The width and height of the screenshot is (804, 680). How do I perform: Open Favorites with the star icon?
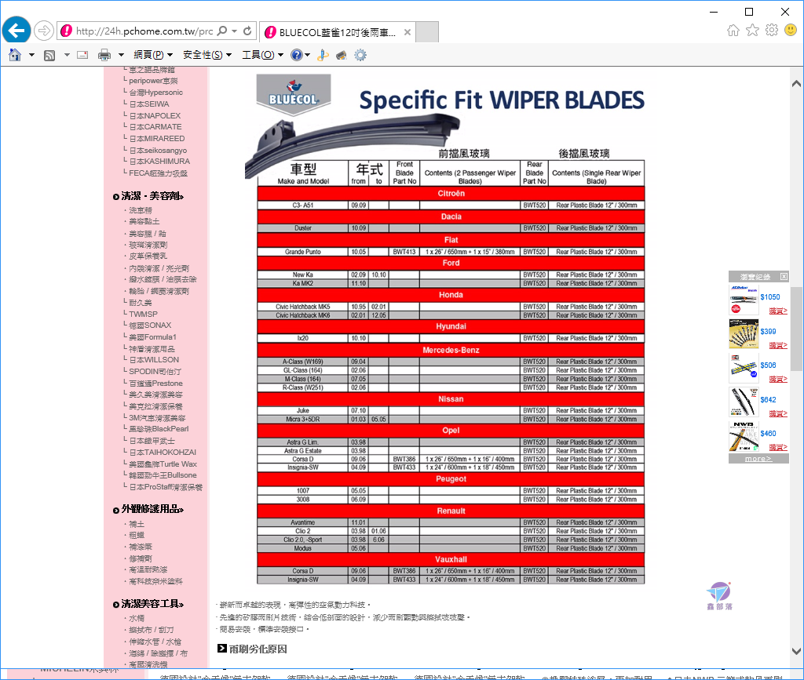[x=752, y=31]
